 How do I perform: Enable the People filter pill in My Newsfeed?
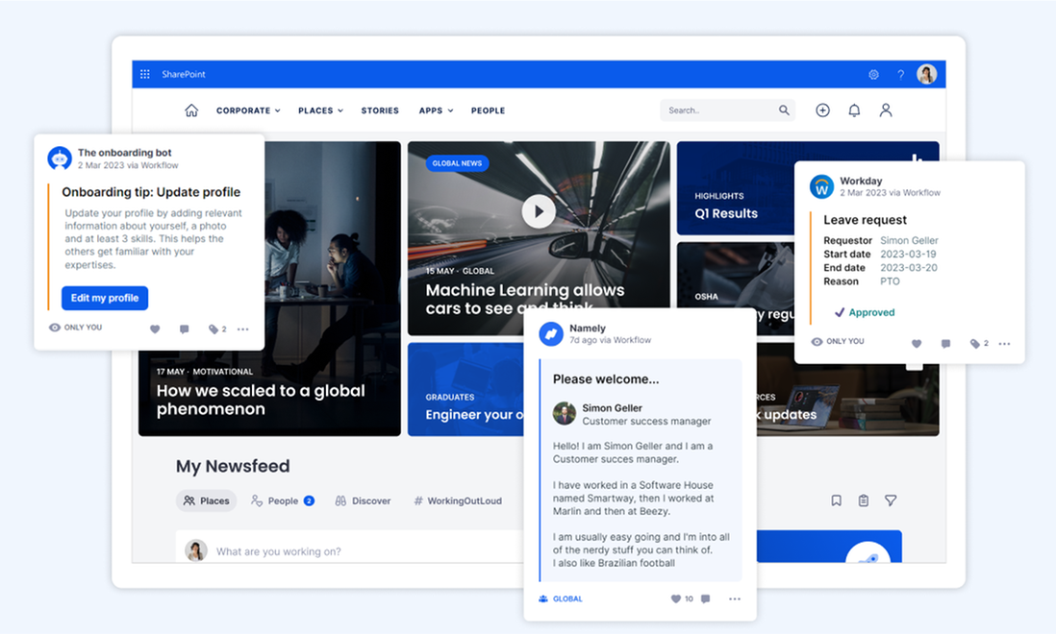tap(282, 500)
